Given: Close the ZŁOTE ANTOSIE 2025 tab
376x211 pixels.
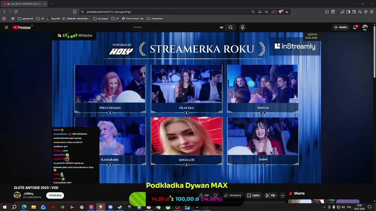Looking at the screenshot, I should (x=45, y=4).
